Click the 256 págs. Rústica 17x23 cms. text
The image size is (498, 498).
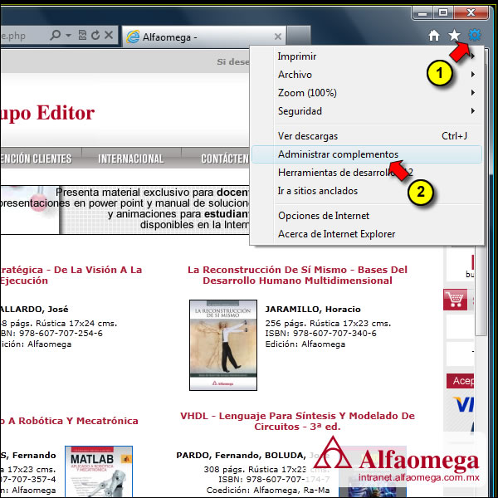pyautogui.click(x=328, y=324)
